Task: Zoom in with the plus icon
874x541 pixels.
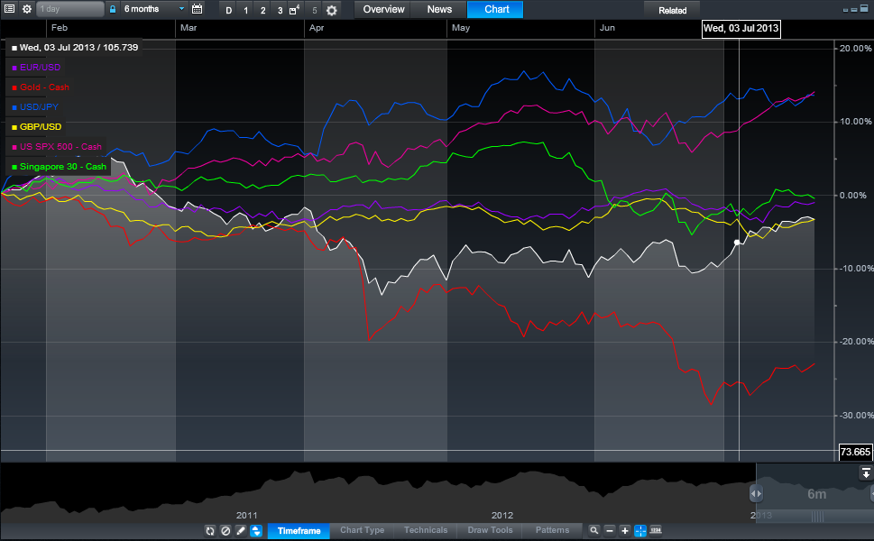Action: click(625, 531)
